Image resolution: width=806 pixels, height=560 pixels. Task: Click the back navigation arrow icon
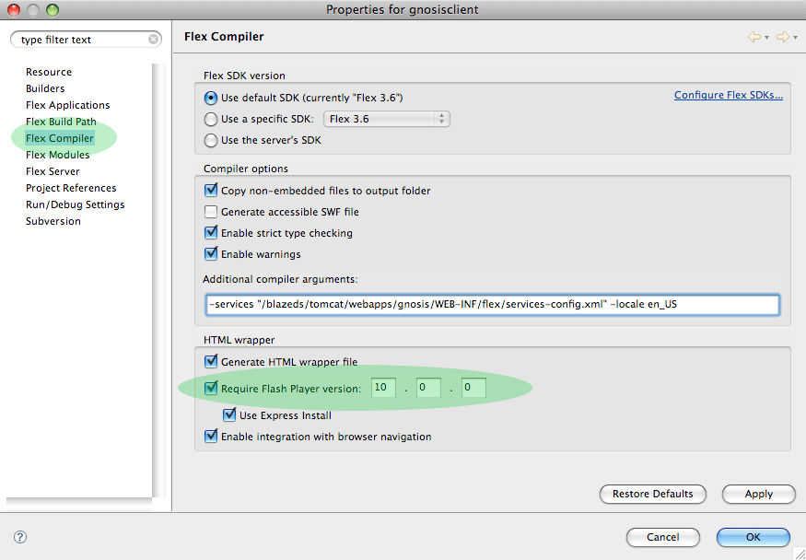(x=754, y=37)
